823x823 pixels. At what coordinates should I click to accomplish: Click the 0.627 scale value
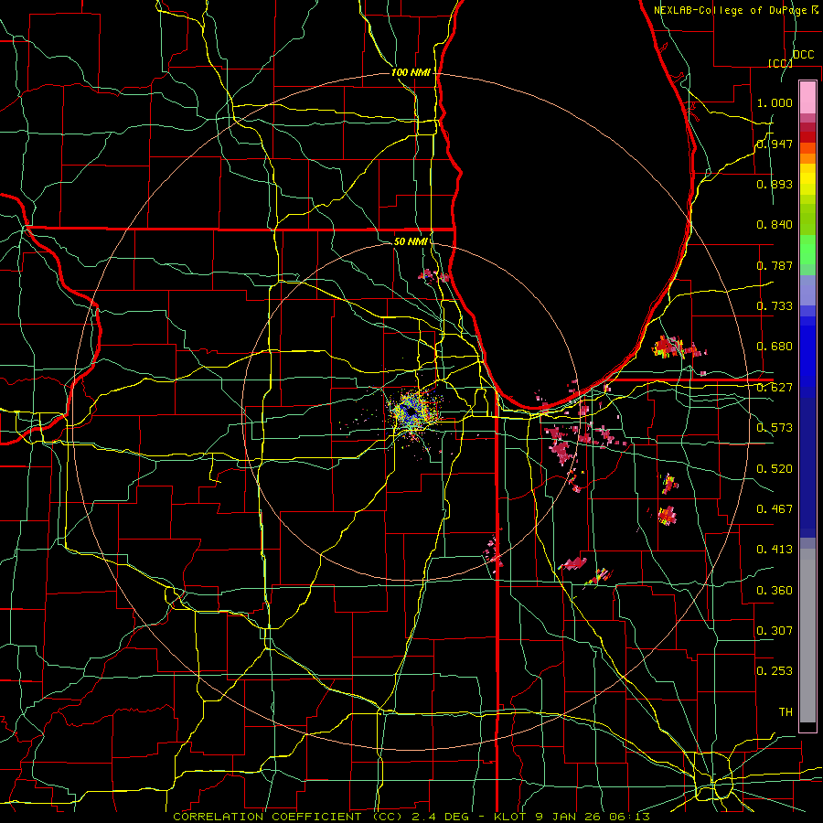tap(775, 388)
